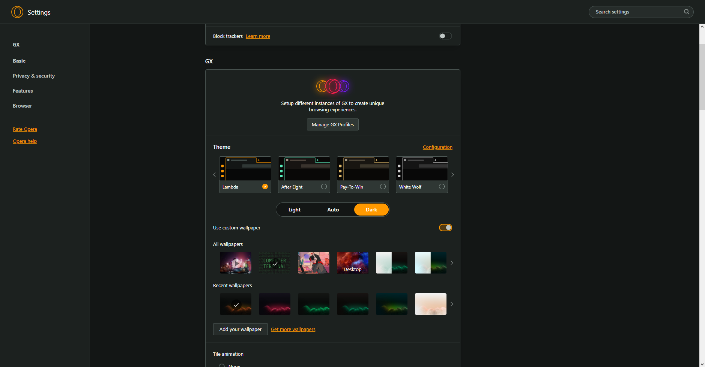Select the anime character wallpaper
Image resolution: width=705 pixels, height=367 pixels.
click(x=314, y=263)
